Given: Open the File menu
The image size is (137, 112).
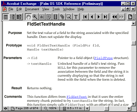Looking at the screenshot, I should pyautogui.click(x=11, y=9).
